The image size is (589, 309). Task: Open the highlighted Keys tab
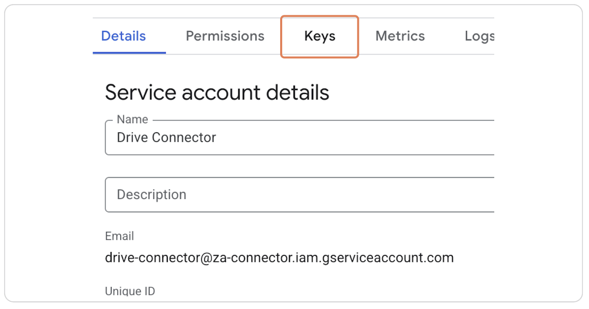(x=320, y=36)
